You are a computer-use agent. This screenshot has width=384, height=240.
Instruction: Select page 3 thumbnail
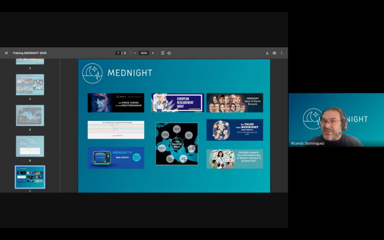point(30,61)
